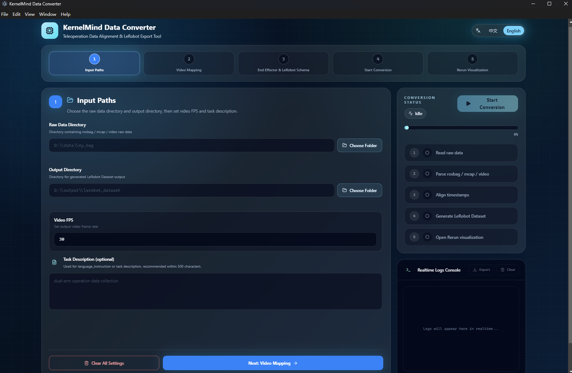Click the Video FPS input field
Screen dimensions: 572x373
click(215, 239)
